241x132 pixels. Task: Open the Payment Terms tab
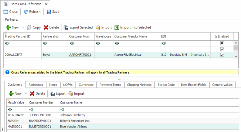pyautogui.click(x=110, y=85)
